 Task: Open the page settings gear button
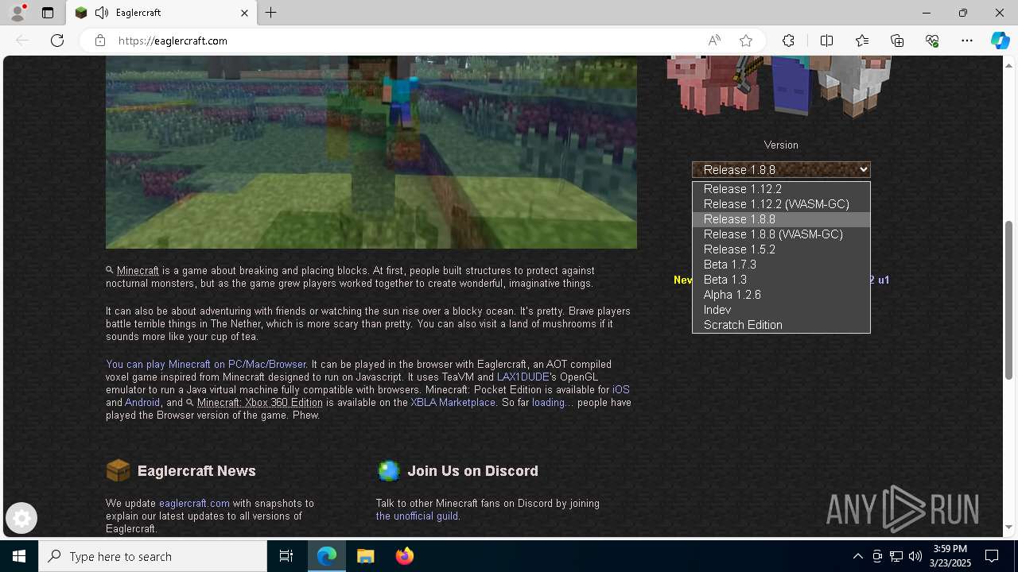pos(21,519)
